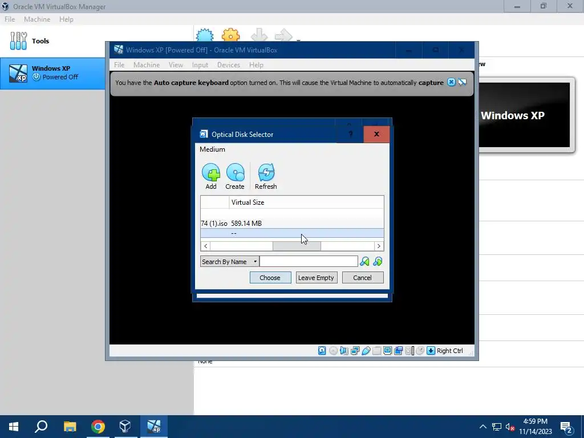Viewport: 584px width, 438px height.
Task: Click audio indicator in VM status bar
Action: pyautogui.click(x=344, y=351)
